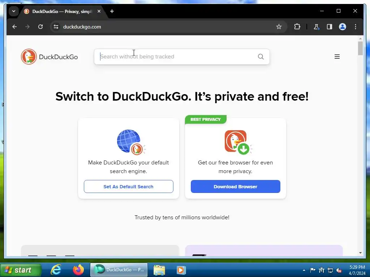Click the browser forward arrow
This screenshot has width=370, height=277.
pos(27,27)
